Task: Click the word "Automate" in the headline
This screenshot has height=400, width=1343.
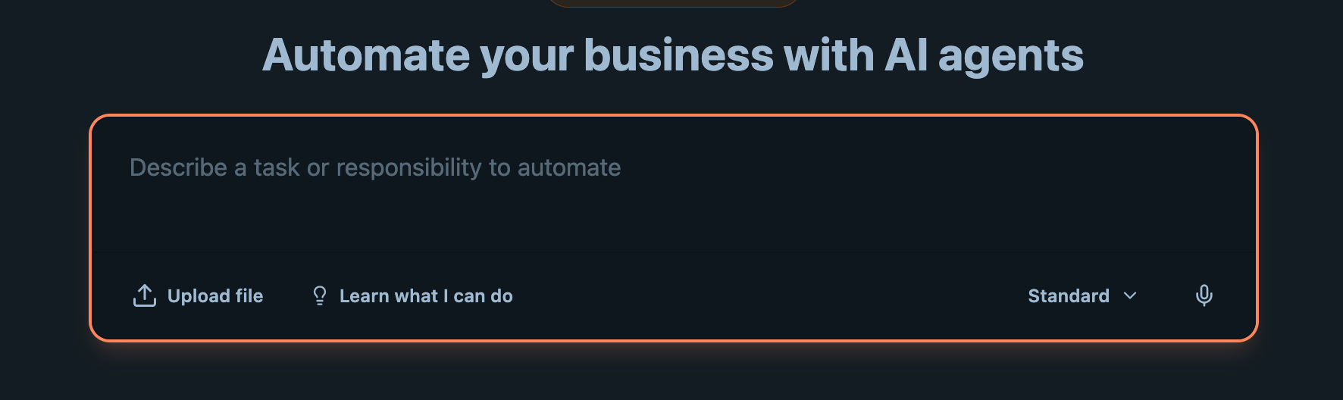Action: 366,56
